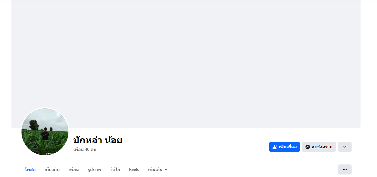Open the เพื่อน 40 คน friends link

pyautogui.click(x=85, y=149)
